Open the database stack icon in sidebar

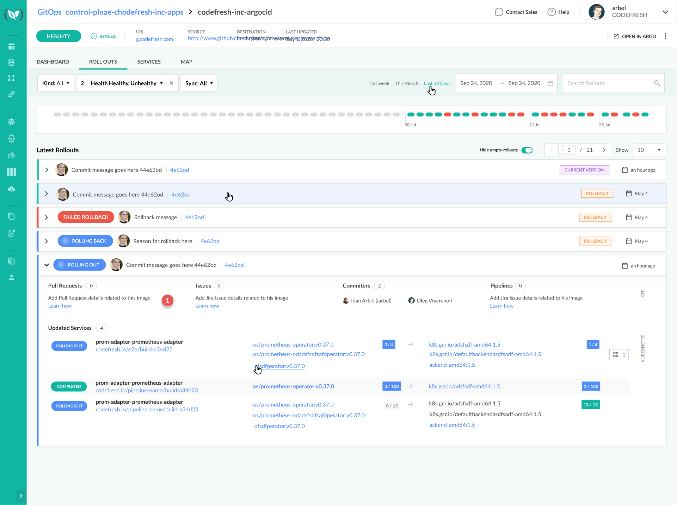tap(12, 62)
